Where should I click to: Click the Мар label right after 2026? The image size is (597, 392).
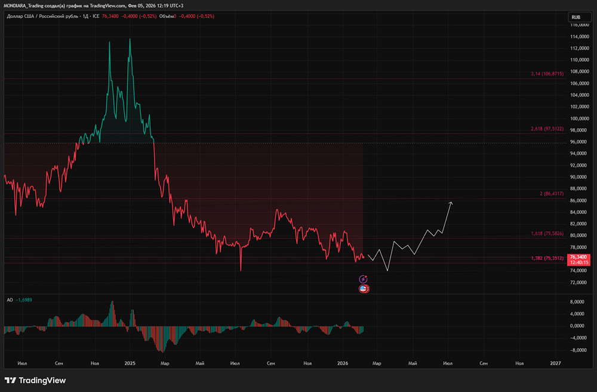pyautogui.click(x=377, y=363)
